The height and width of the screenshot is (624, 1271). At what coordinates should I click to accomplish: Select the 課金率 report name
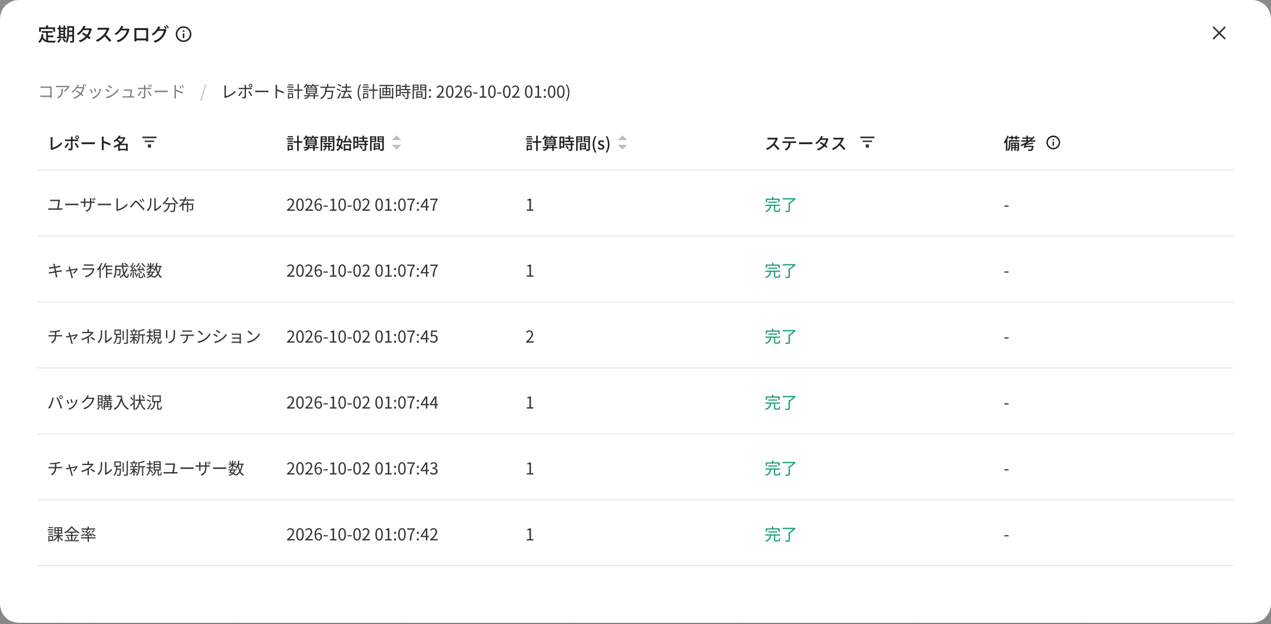(x=72, y=535)
